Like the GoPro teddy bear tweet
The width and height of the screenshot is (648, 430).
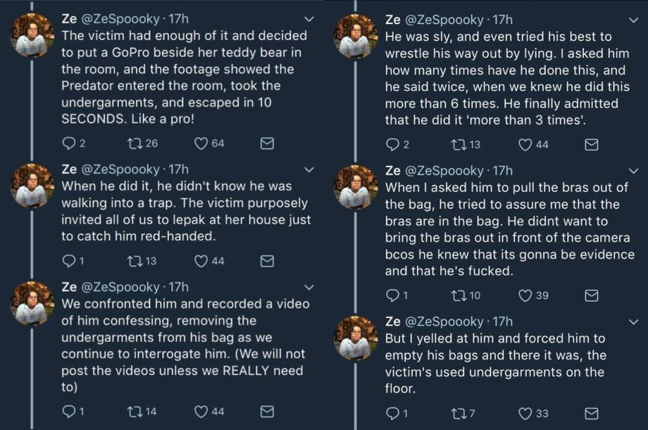[201, 144]
